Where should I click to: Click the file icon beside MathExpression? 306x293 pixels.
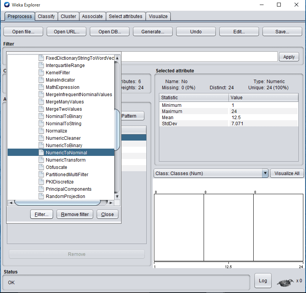(x=41, y=87)
